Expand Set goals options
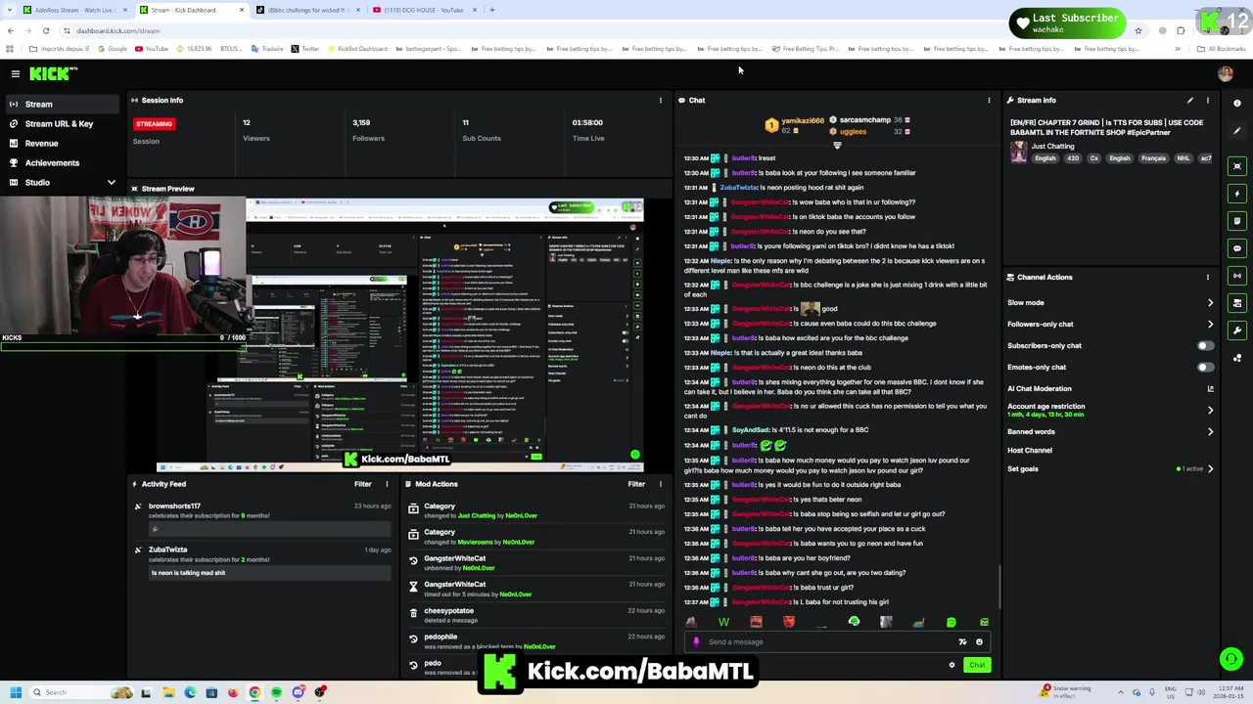Screen dimensions: 1253x704 [1210, 468]
